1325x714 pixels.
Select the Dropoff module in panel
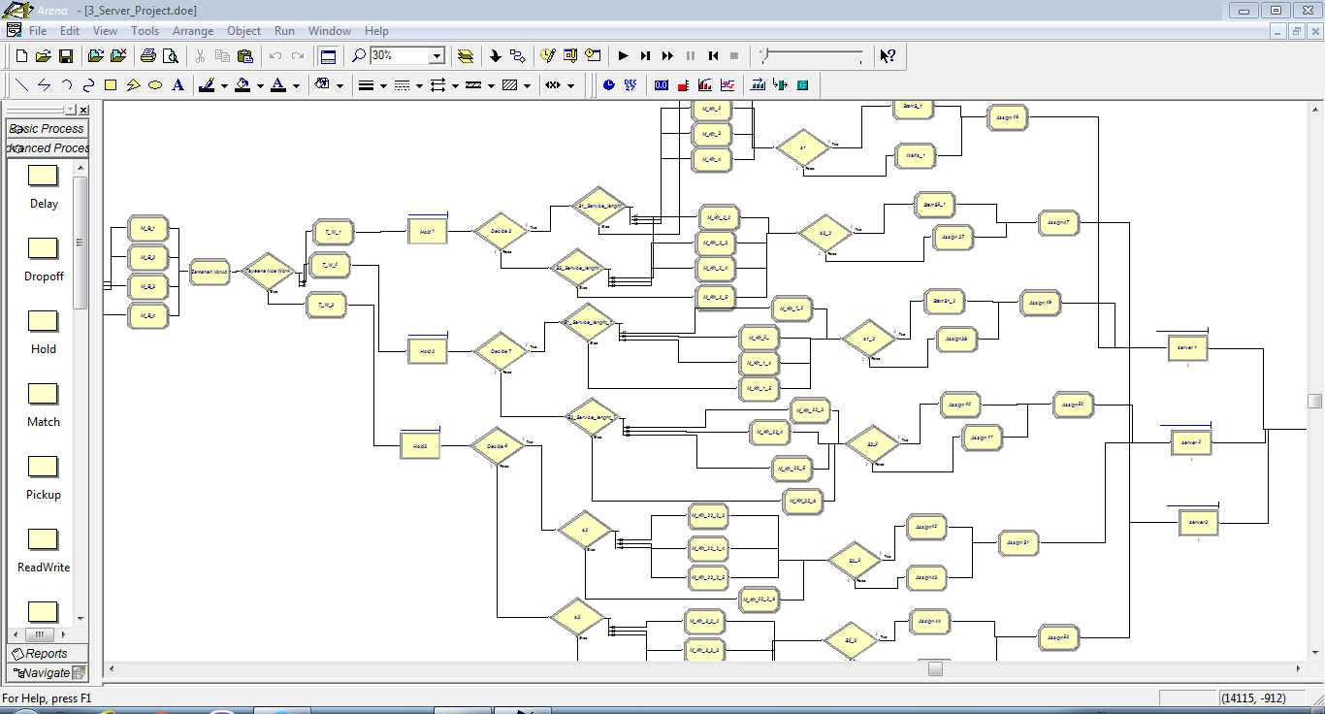(44, 257)
